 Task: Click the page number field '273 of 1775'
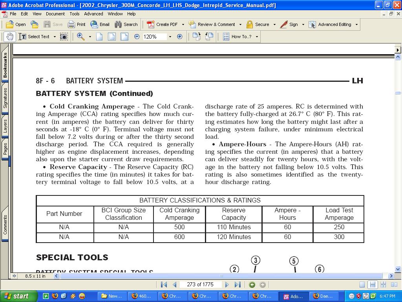click(200, 285)
